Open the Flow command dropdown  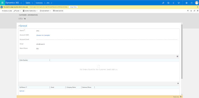click(17, 11)
